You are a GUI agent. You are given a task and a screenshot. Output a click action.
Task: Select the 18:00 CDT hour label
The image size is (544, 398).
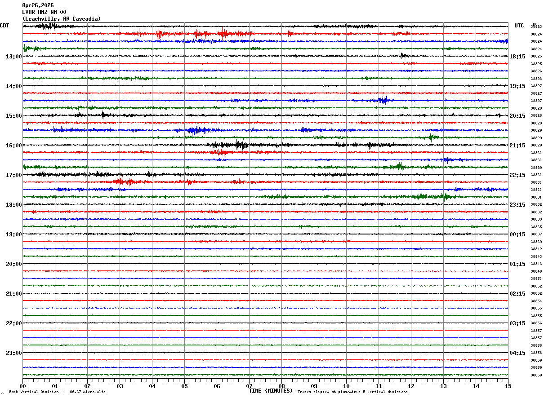pyautogui.click(x=14, y=205)
